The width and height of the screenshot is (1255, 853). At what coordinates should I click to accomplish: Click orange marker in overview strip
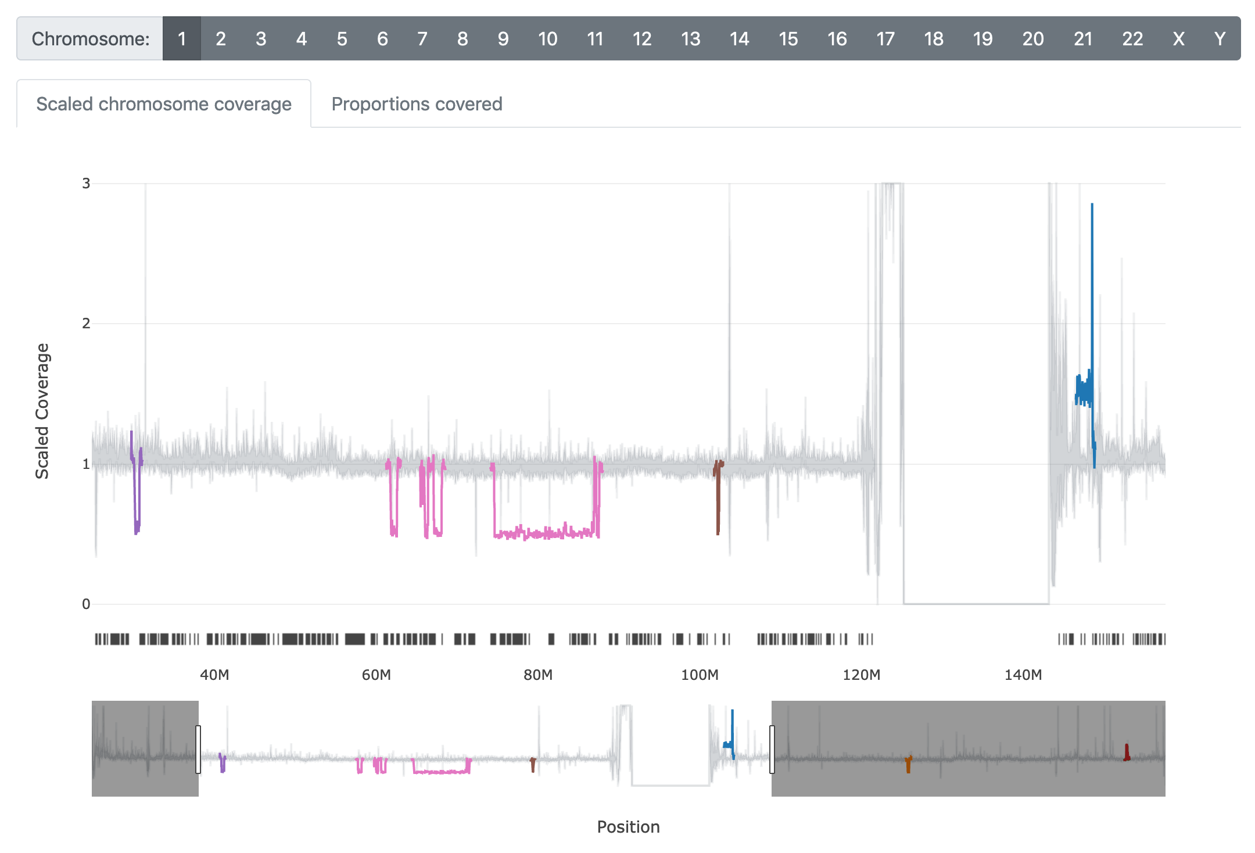pyautogui.click(x=908, y=764)
